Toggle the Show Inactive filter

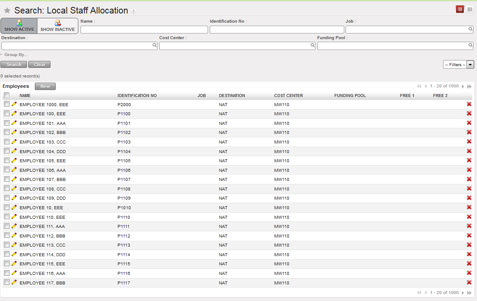click(x=57, y=26)
